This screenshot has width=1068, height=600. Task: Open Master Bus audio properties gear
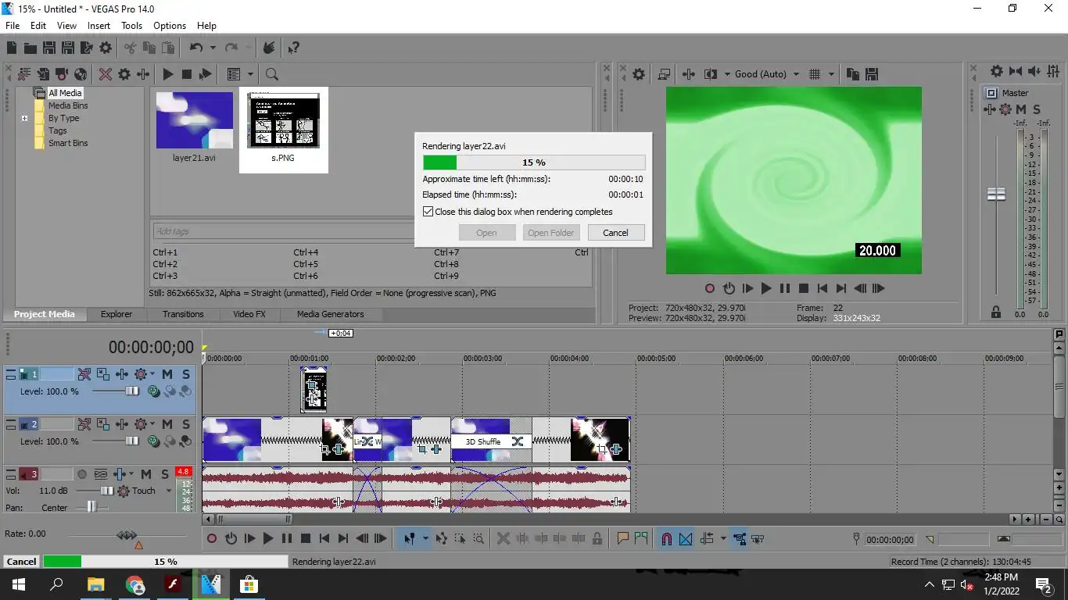point(997,71)
